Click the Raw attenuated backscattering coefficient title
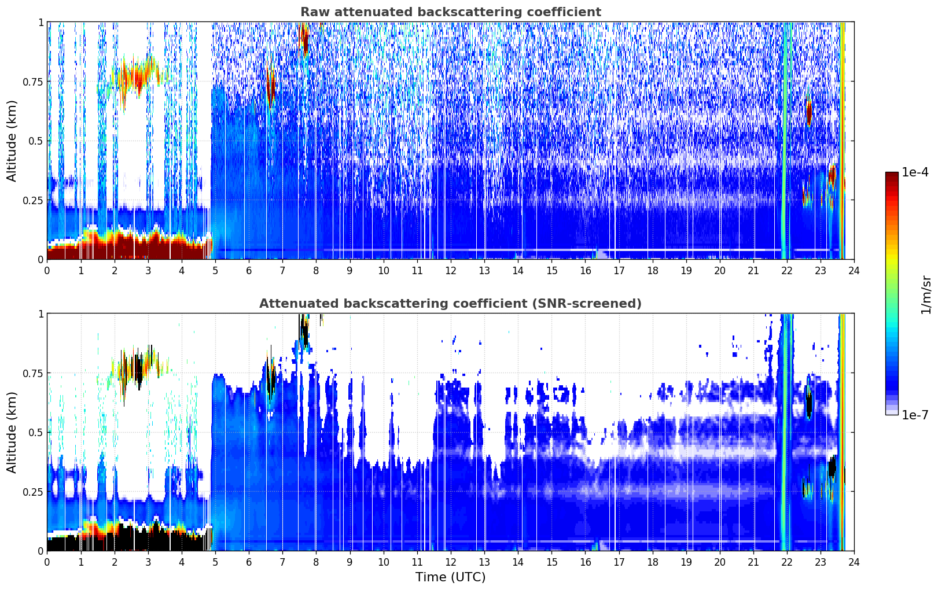 click(x=450, y=12)
